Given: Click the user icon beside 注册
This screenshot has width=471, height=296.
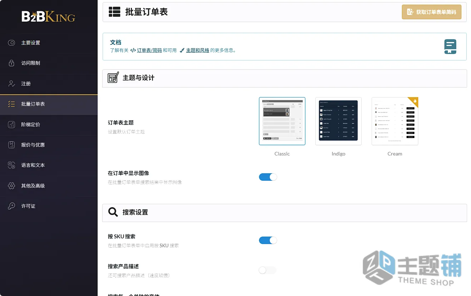Looking at the screenshot, I should click(11, 84).
